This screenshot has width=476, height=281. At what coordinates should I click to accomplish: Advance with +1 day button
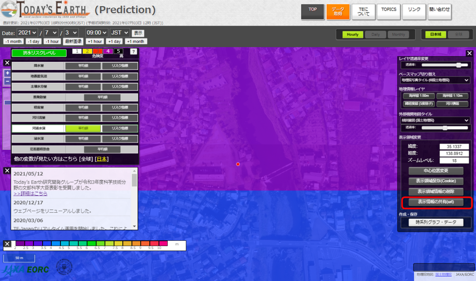tap(115, 42)
